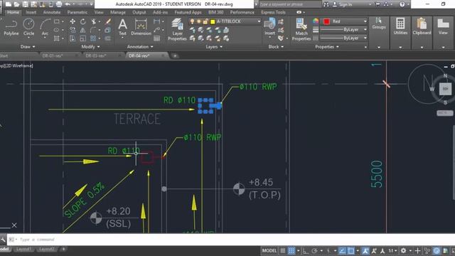
Task: Open the Annotate ribbon tab
Action: pyautogui.click(x=52, y=13)
